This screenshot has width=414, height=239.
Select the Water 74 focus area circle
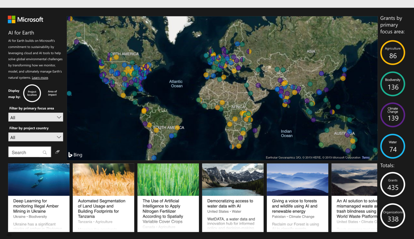(x=392, y=146)
